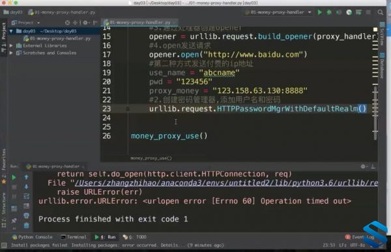Image resolution: width=391 pixels, height=252 pixels.
Task: Toggle the Project tool window side tab
Action: point(3,37)
